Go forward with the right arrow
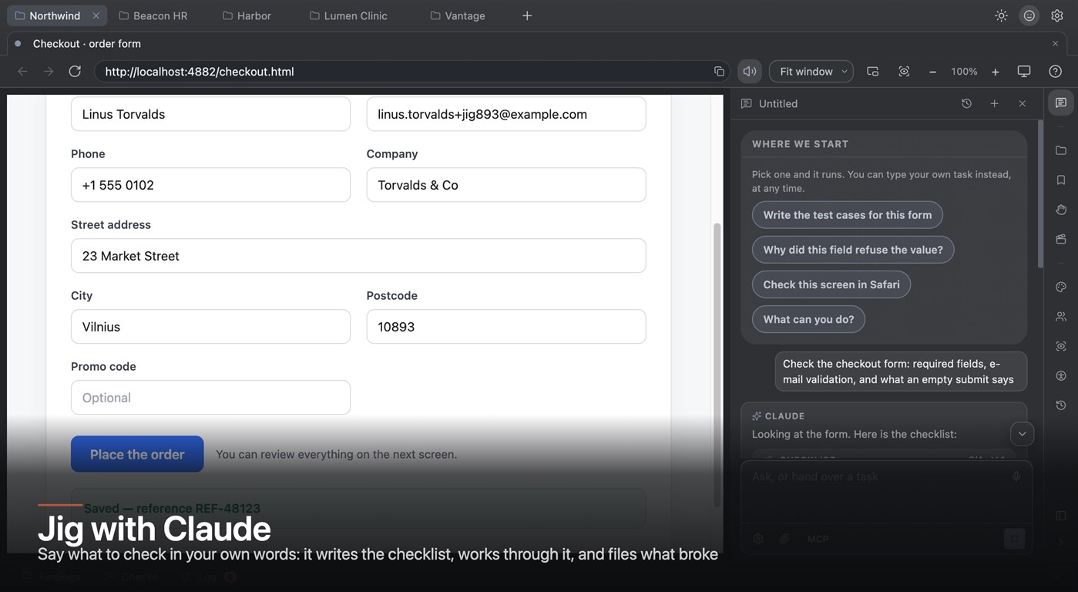 coord(49,72)
